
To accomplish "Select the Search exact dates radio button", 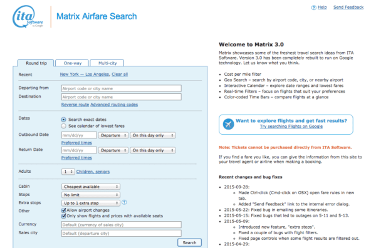I will (63, 120).
